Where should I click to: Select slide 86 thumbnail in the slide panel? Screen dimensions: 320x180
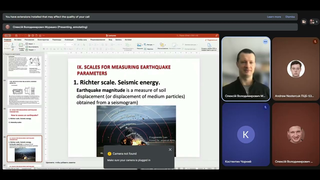click(24, 149)
